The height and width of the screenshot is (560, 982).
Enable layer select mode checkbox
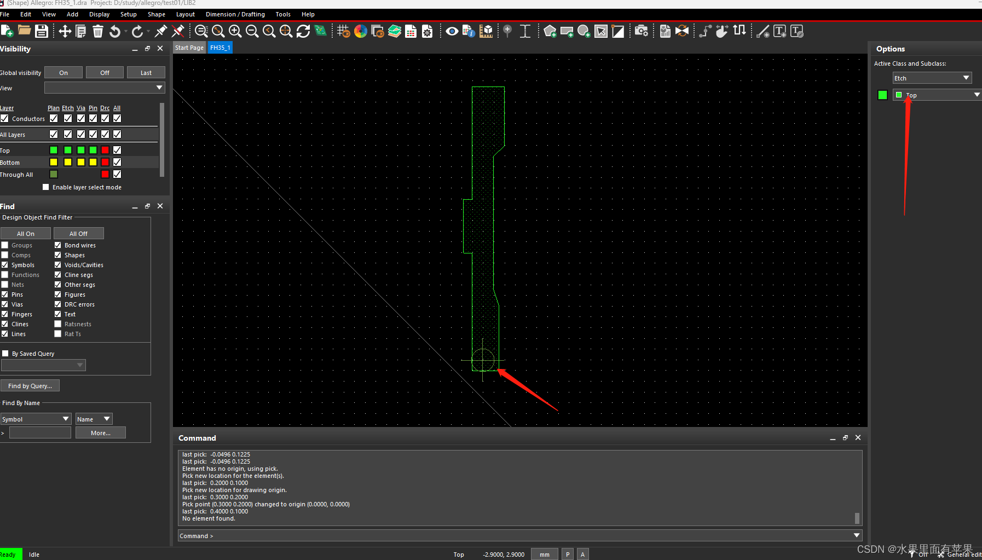coord(46,187)
